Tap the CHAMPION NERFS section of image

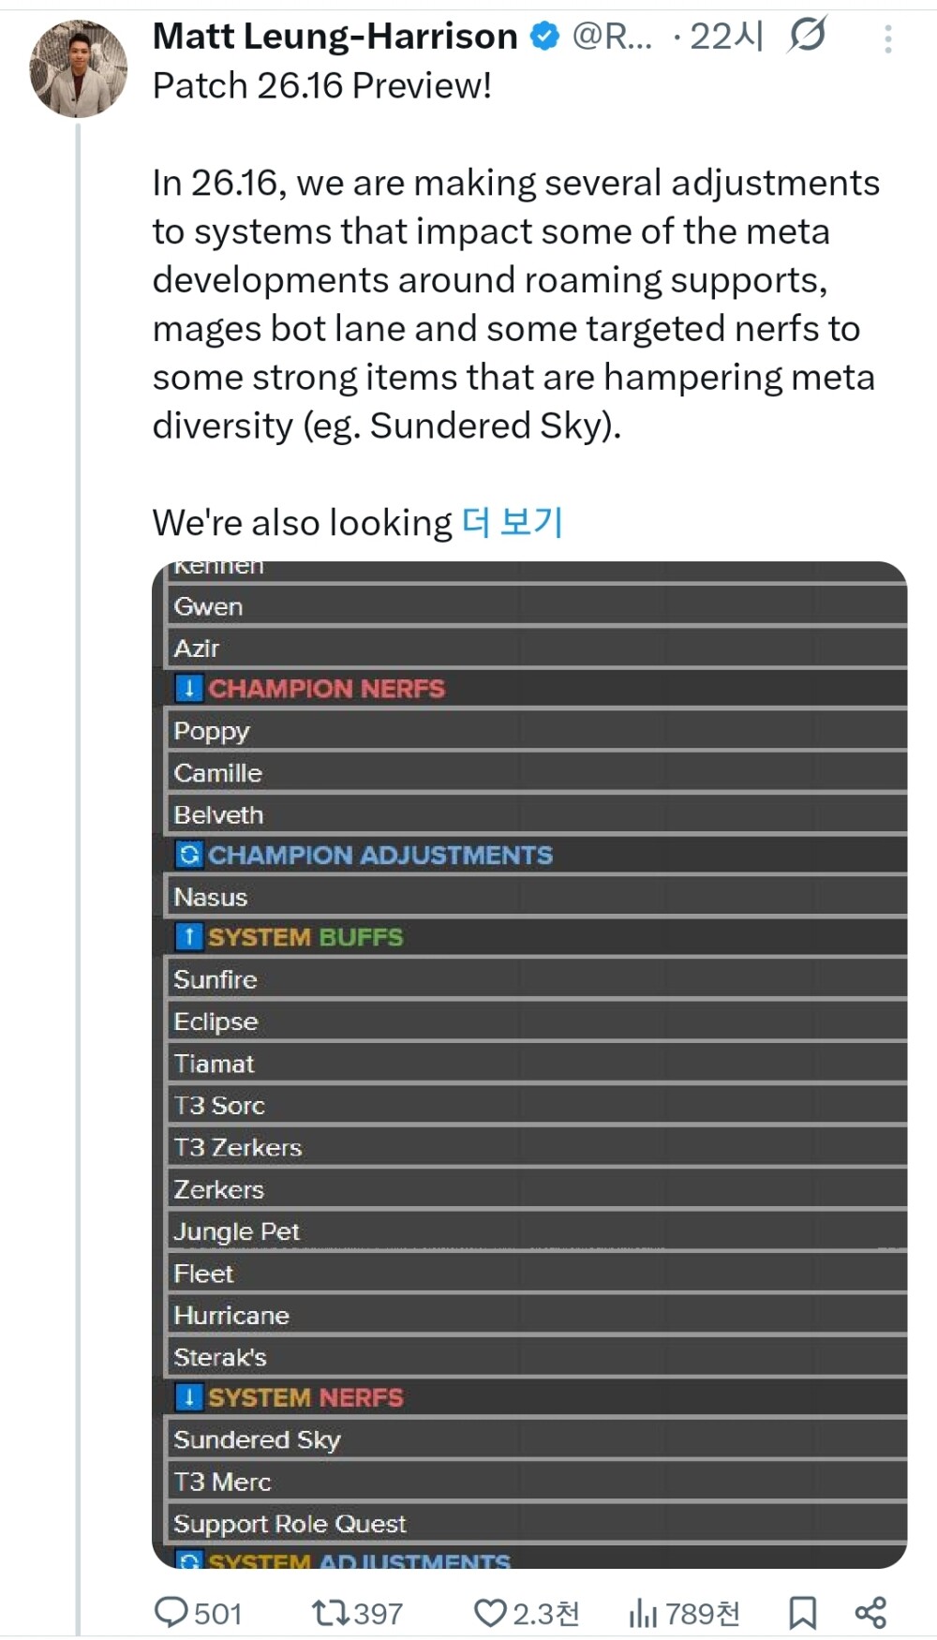(326, 689)
